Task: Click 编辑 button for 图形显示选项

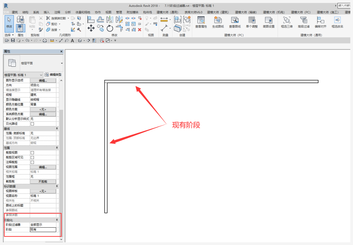Action: [43, 81]
